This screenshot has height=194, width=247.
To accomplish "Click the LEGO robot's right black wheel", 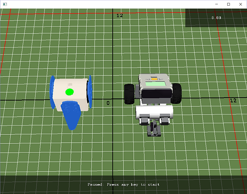I will coord(176,93).
